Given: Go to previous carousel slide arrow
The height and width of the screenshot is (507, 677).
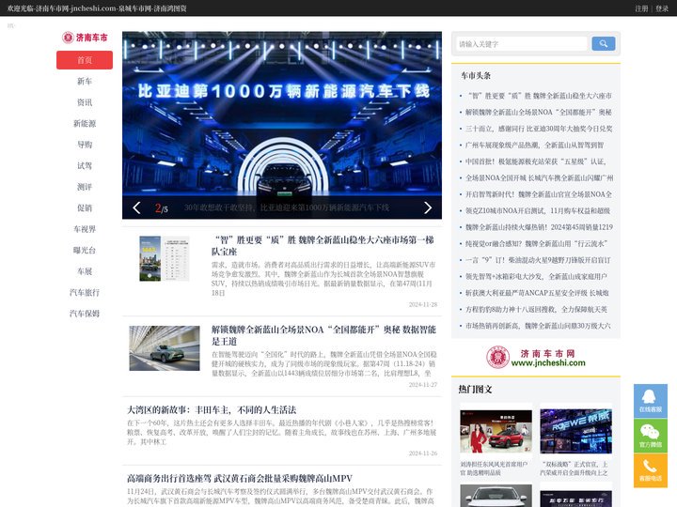Looking at the screenshot, I should pyautogui.click(x=136, y=207).
